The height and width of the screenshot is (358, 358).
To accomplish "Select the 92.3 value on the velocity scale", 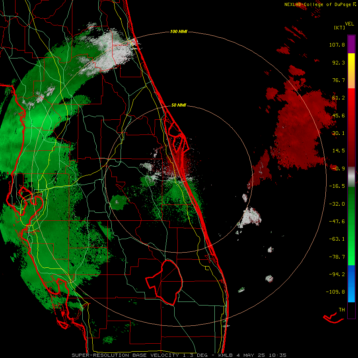I will pyautogui.click(x=339, y=62).
